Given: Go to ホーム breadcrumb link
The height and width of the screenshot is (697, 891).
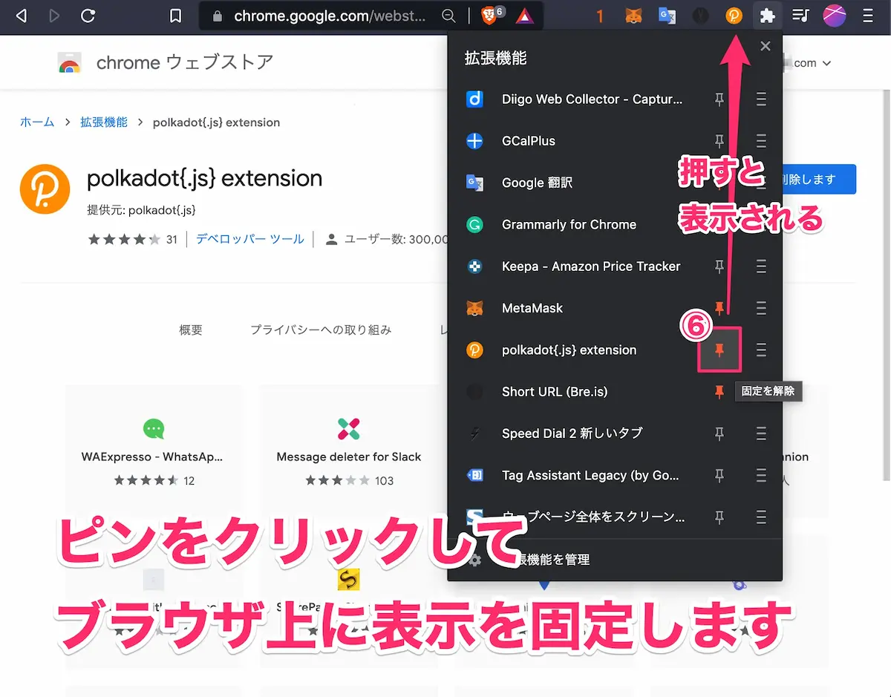Looking at the screenshot, I should click(37, 122).
